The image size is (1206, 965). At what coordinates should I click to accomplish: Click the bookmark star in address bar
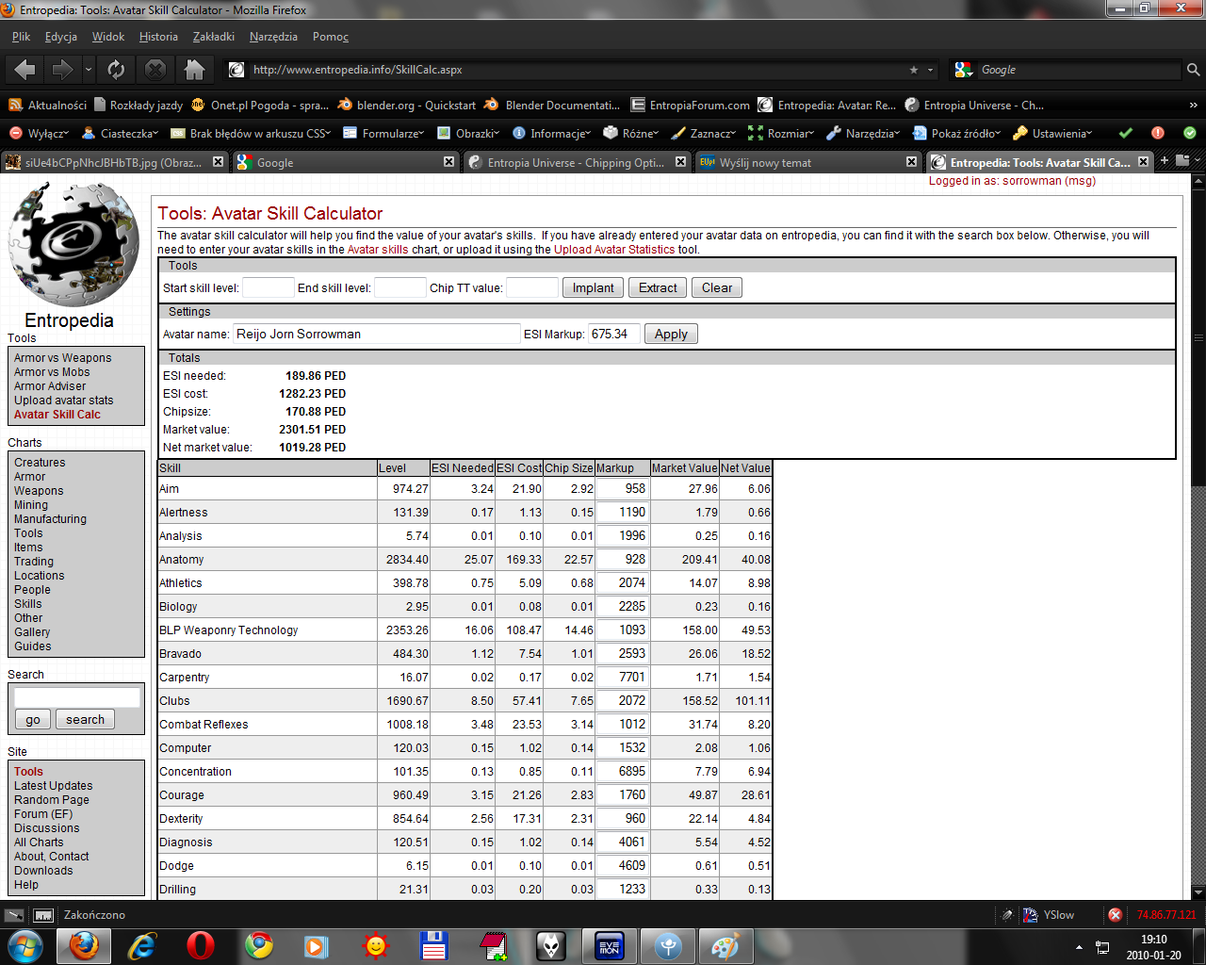pos(913,70)
